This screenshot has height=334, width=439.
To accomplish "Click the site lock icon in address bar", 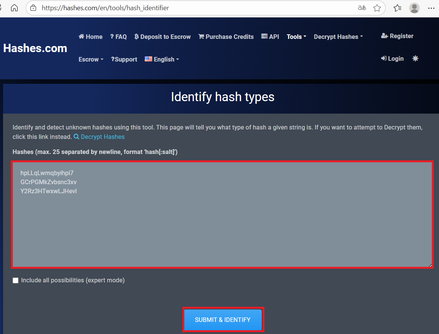I will click(x=34, y=8).
